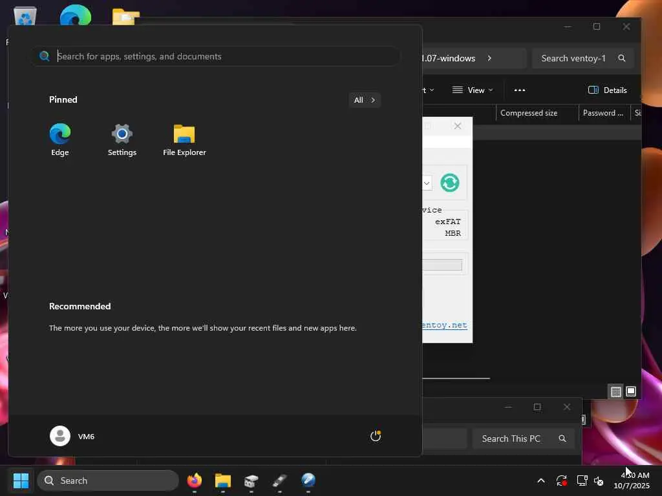Open VM6 user account menu
The height and width of the screenshot is (496, 662).
(72, 436)
